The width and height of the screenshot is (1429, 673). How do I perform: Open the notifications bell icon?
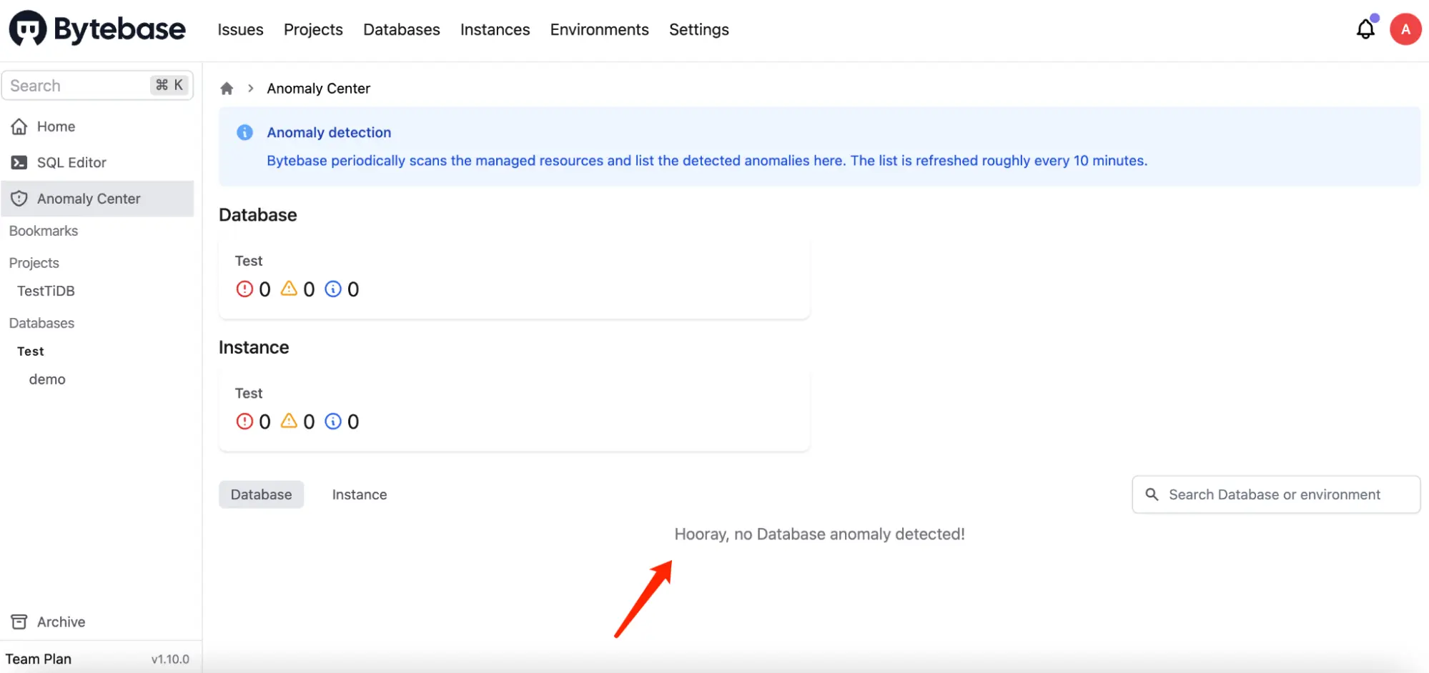[1365, 29]
